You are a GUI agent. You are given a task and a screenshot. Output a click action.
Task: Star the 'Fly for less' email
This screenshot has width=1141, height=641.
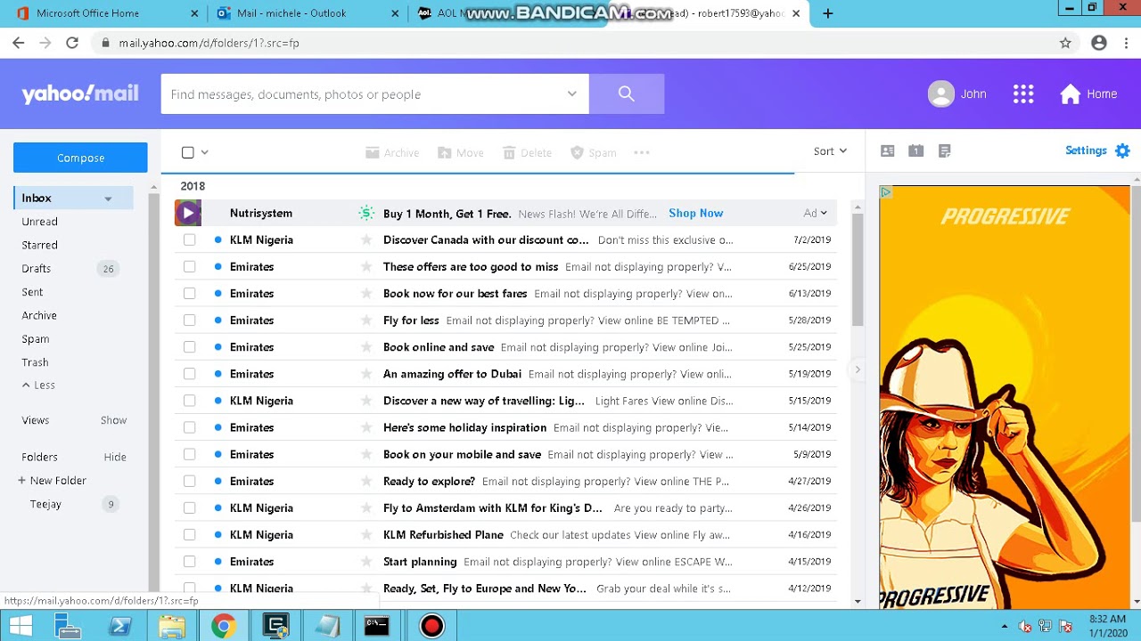pyautogui.click(x=365, y=320)
